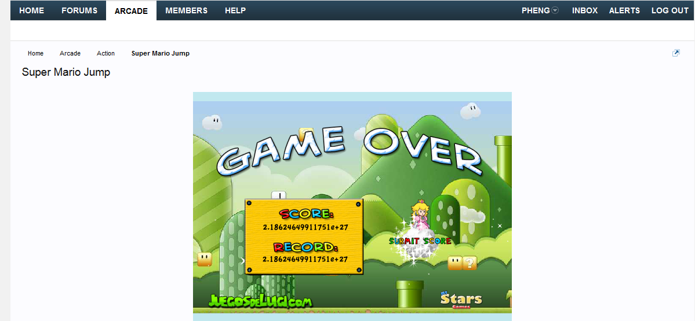This screenshot has height=321, width=695.
Task: Open the INBOX link
Action: coord(585,10)
